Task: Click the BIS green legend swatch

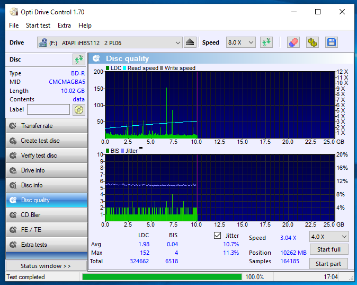Action: [108, 151]
